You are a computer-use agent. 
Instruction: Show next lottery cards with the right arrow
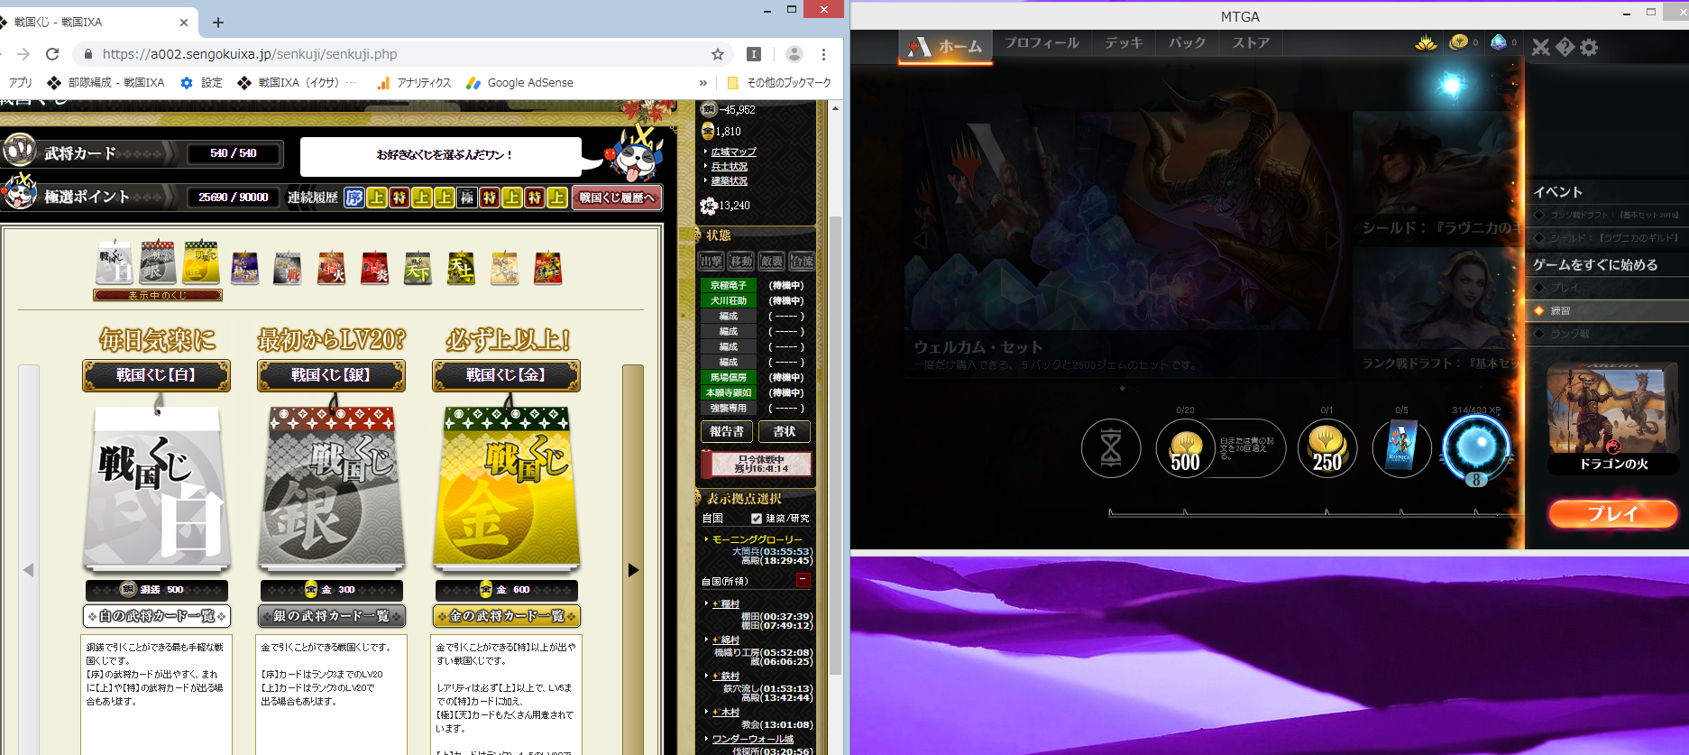633,570
